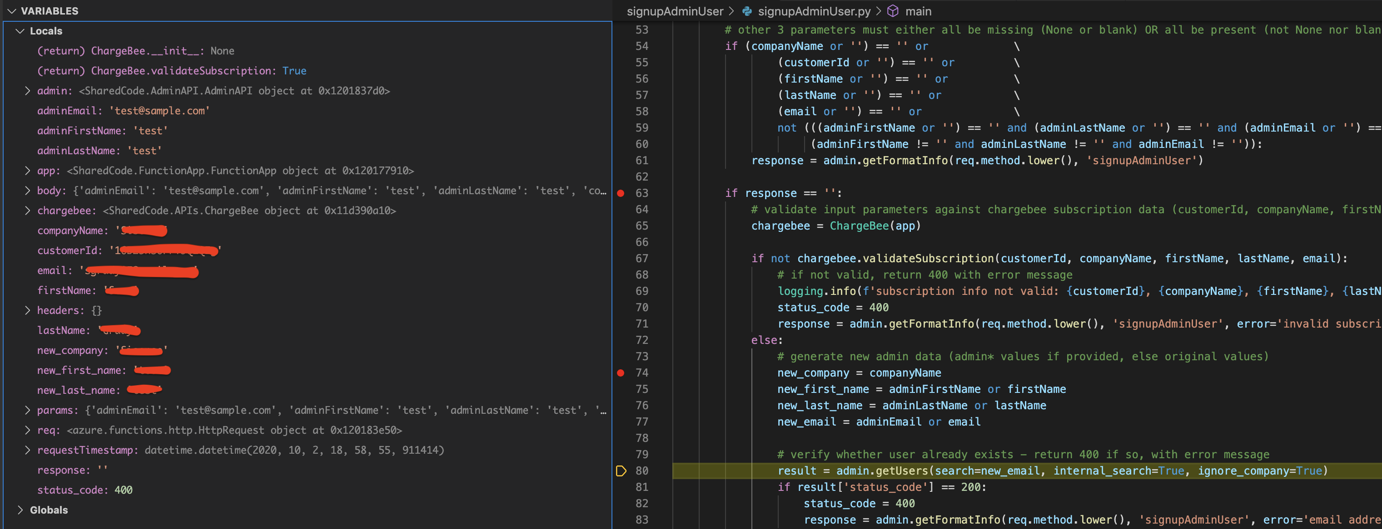The image size is (1382, 529).
Task: Open signupAdminUser in the breadcrumb bar
Action: pyautogui.click(x=675, y=11)
